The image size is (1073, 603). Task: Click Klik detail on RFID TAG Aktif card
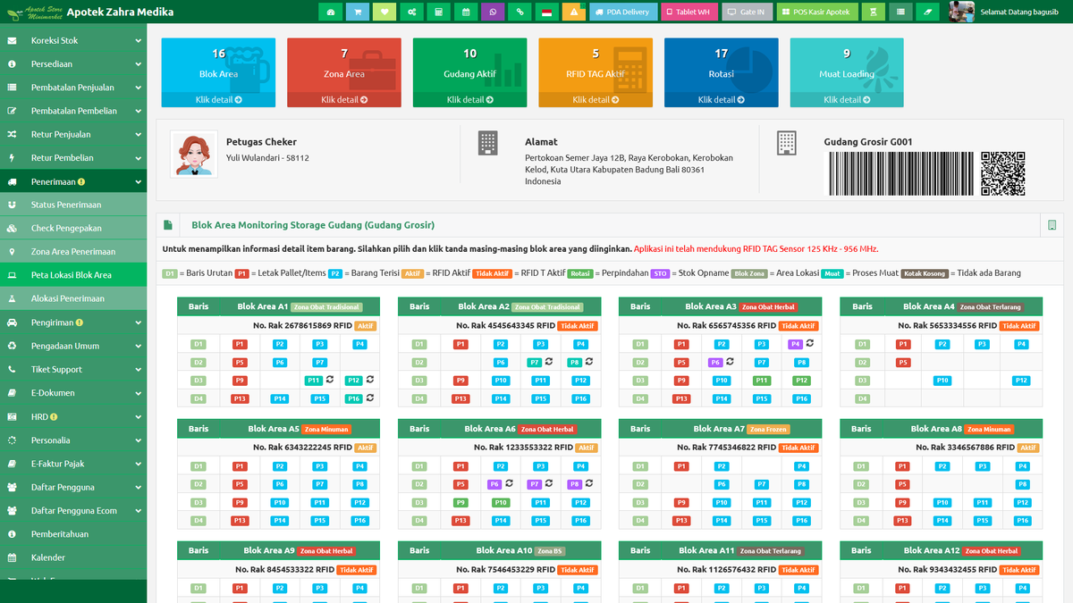(596, 100)
